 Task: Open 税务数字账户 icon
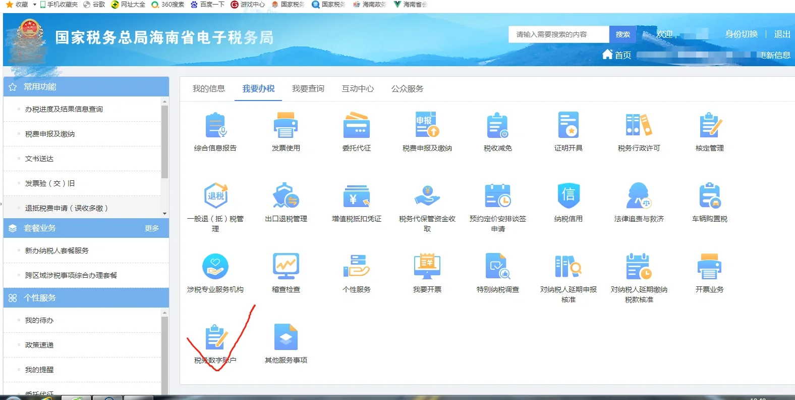(x=216, y=337)
